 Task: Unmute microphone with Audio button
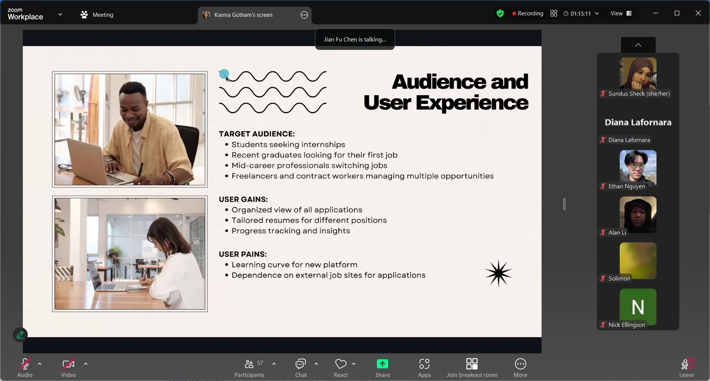(x=25, y=368)
